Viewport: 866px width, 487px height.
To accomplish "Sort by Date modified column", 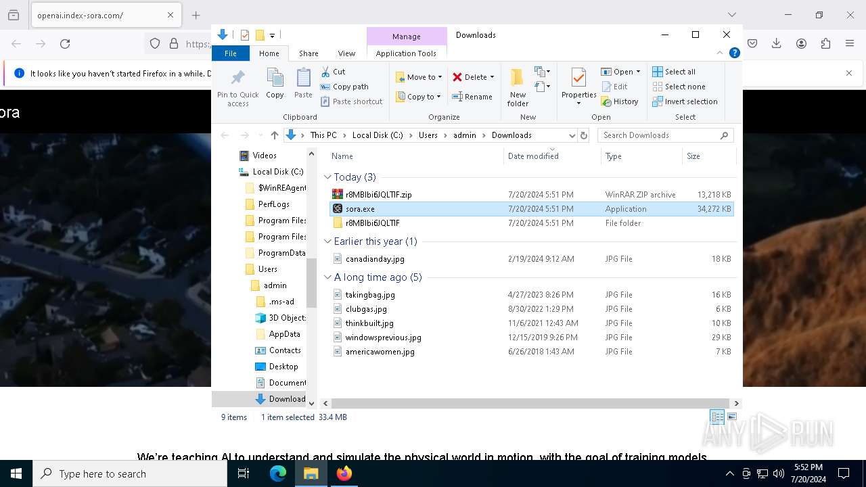I will [x=552, y=156].
